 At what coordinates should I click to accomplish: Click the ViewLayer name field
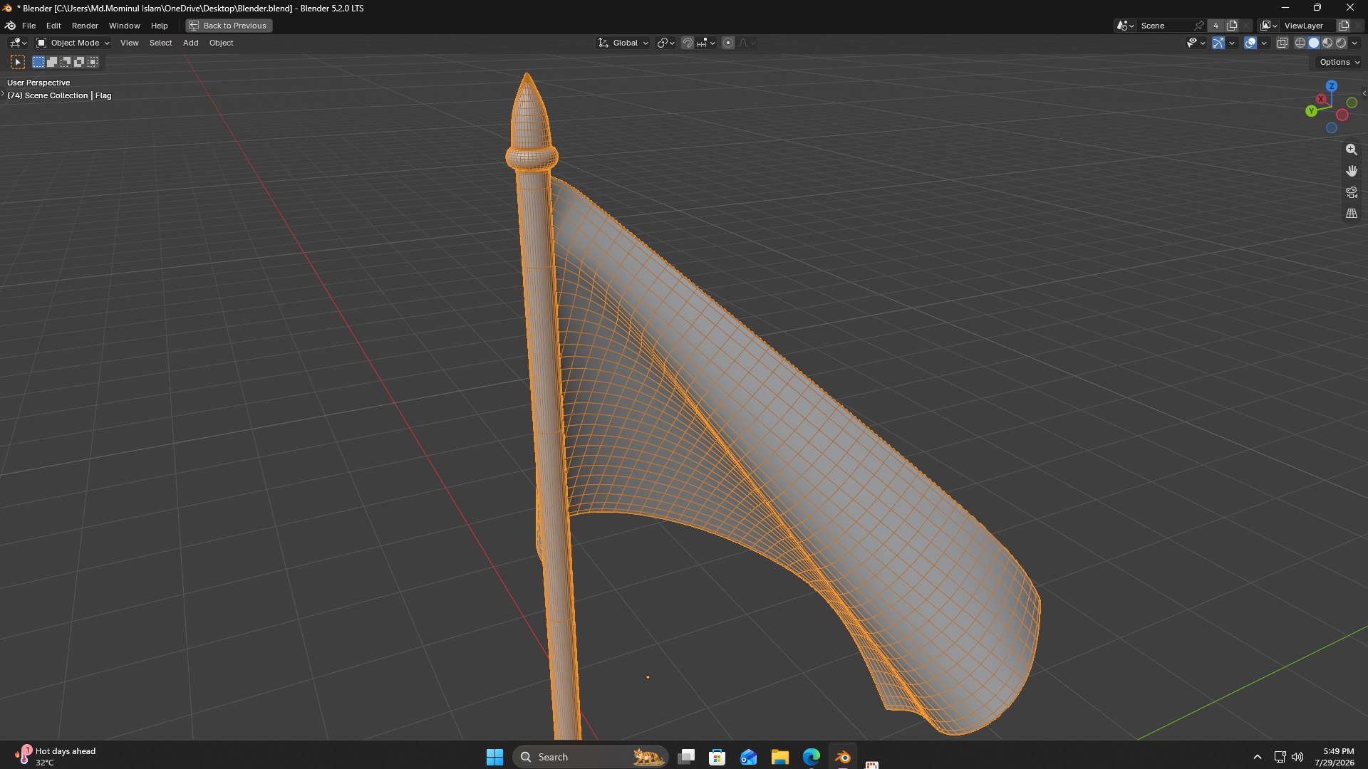click(1308, 26)
